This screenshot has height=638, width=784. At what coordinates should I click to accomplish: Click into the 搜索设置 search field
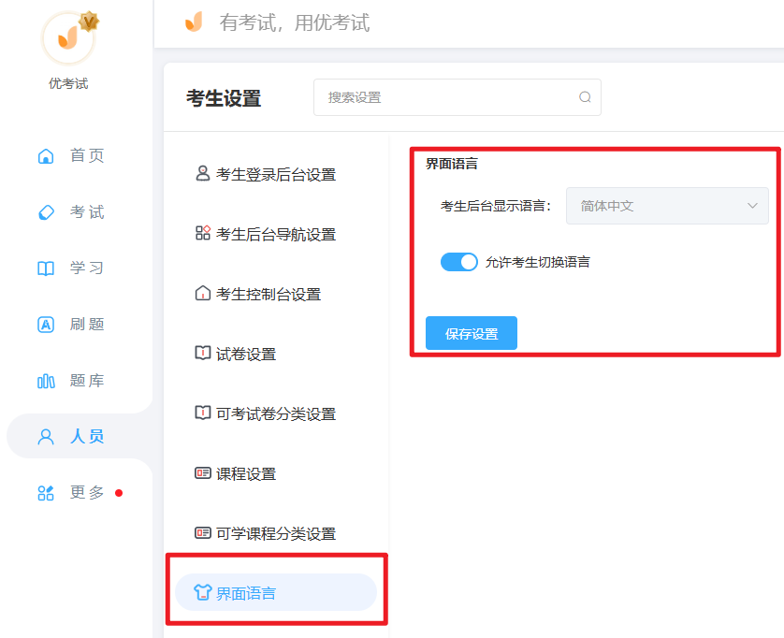click(457, 97)
